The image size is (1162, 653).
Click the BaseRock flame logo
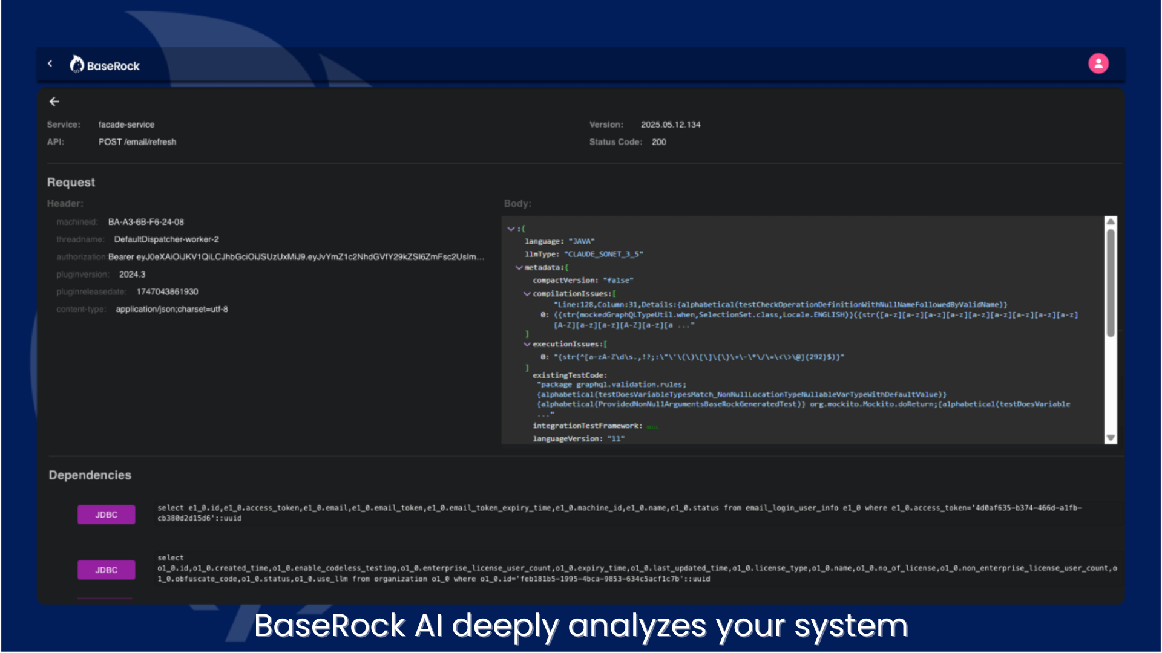click(x=77, y=64)
